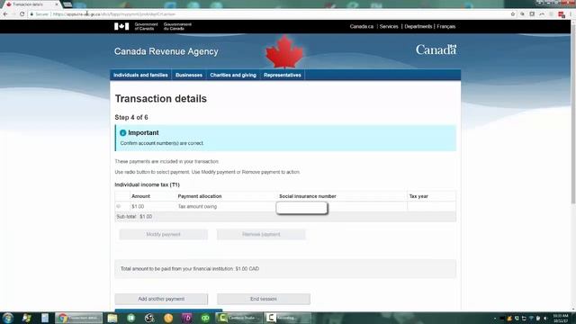Click the taskbar clock
The height and width of the screenshot is (324, 576).
[561, 318]
